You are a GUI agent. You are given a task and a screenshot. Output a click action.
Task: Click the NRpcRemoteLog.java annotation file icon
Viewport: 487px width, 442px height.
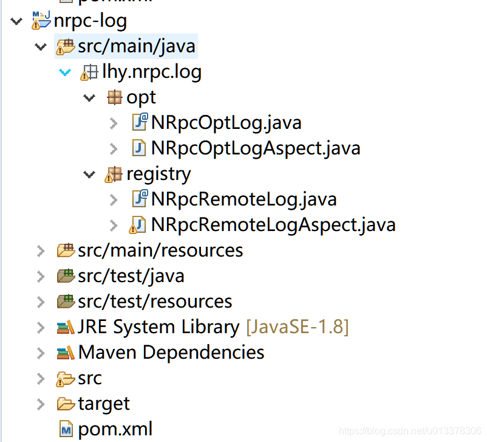[140, 198]
